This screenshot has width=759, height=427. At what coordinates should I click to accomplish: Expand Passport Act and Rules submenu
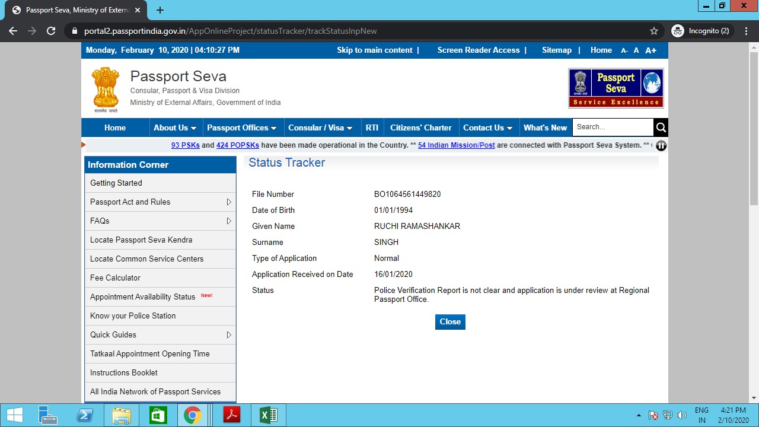(x=229, y=202)
